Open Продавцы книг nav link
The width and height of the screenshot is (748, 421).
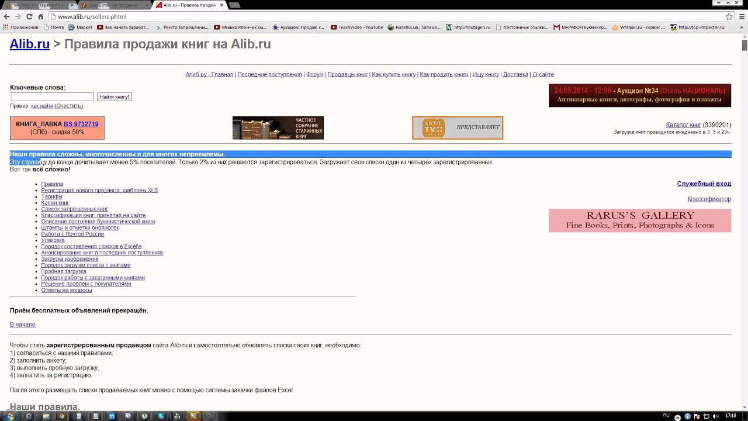tap(348, 75)
